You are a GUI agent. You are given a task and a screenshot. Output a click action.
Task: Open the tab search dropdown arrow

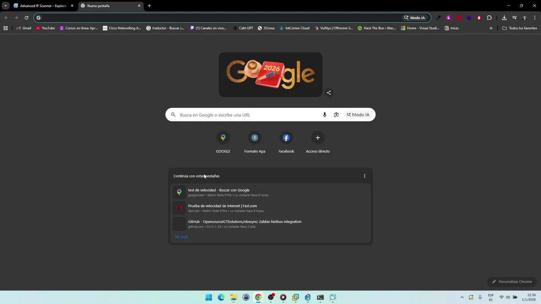(5, 5)
